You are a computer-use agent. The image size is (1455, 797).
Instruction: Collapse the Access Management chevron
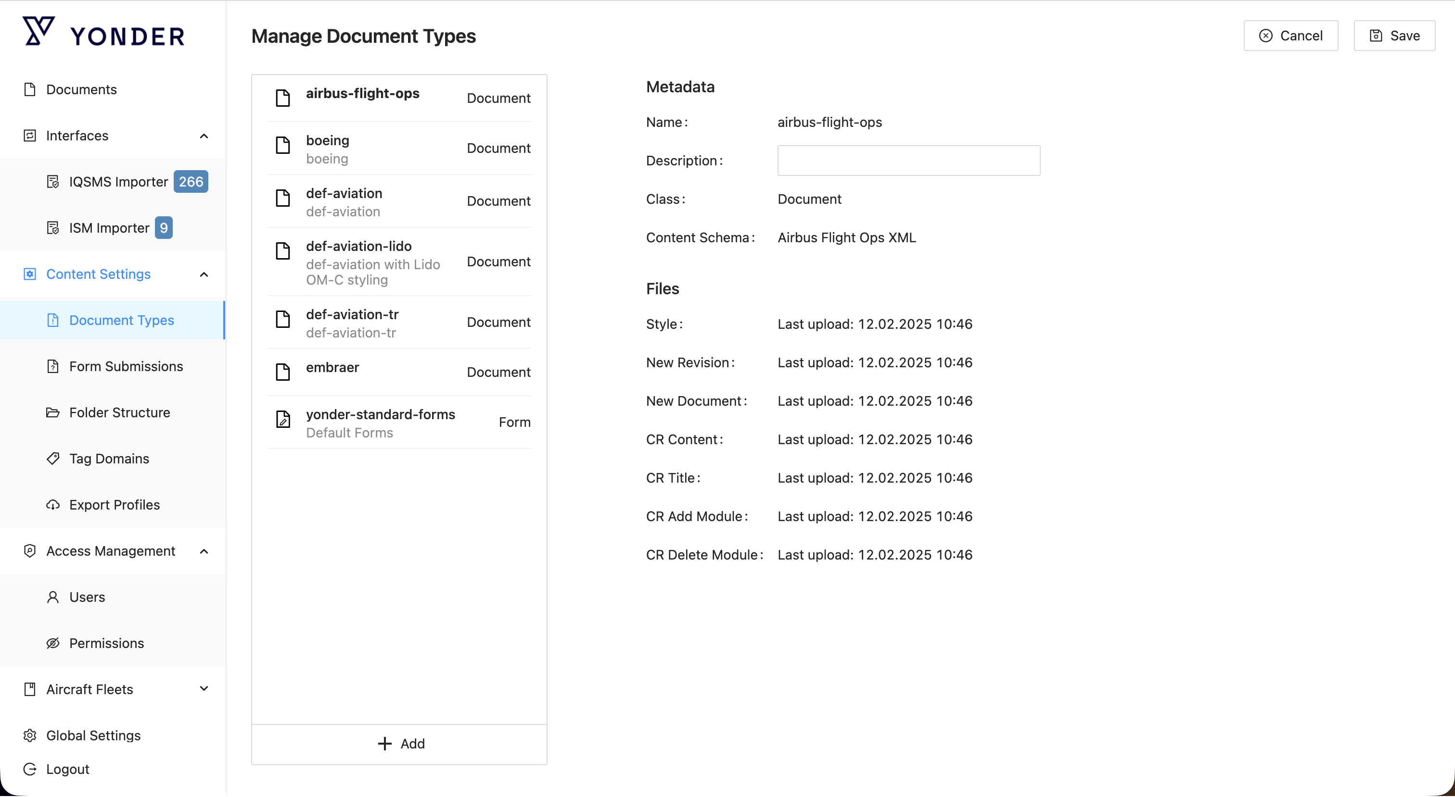pyautogui.click(x=204, y=551)
